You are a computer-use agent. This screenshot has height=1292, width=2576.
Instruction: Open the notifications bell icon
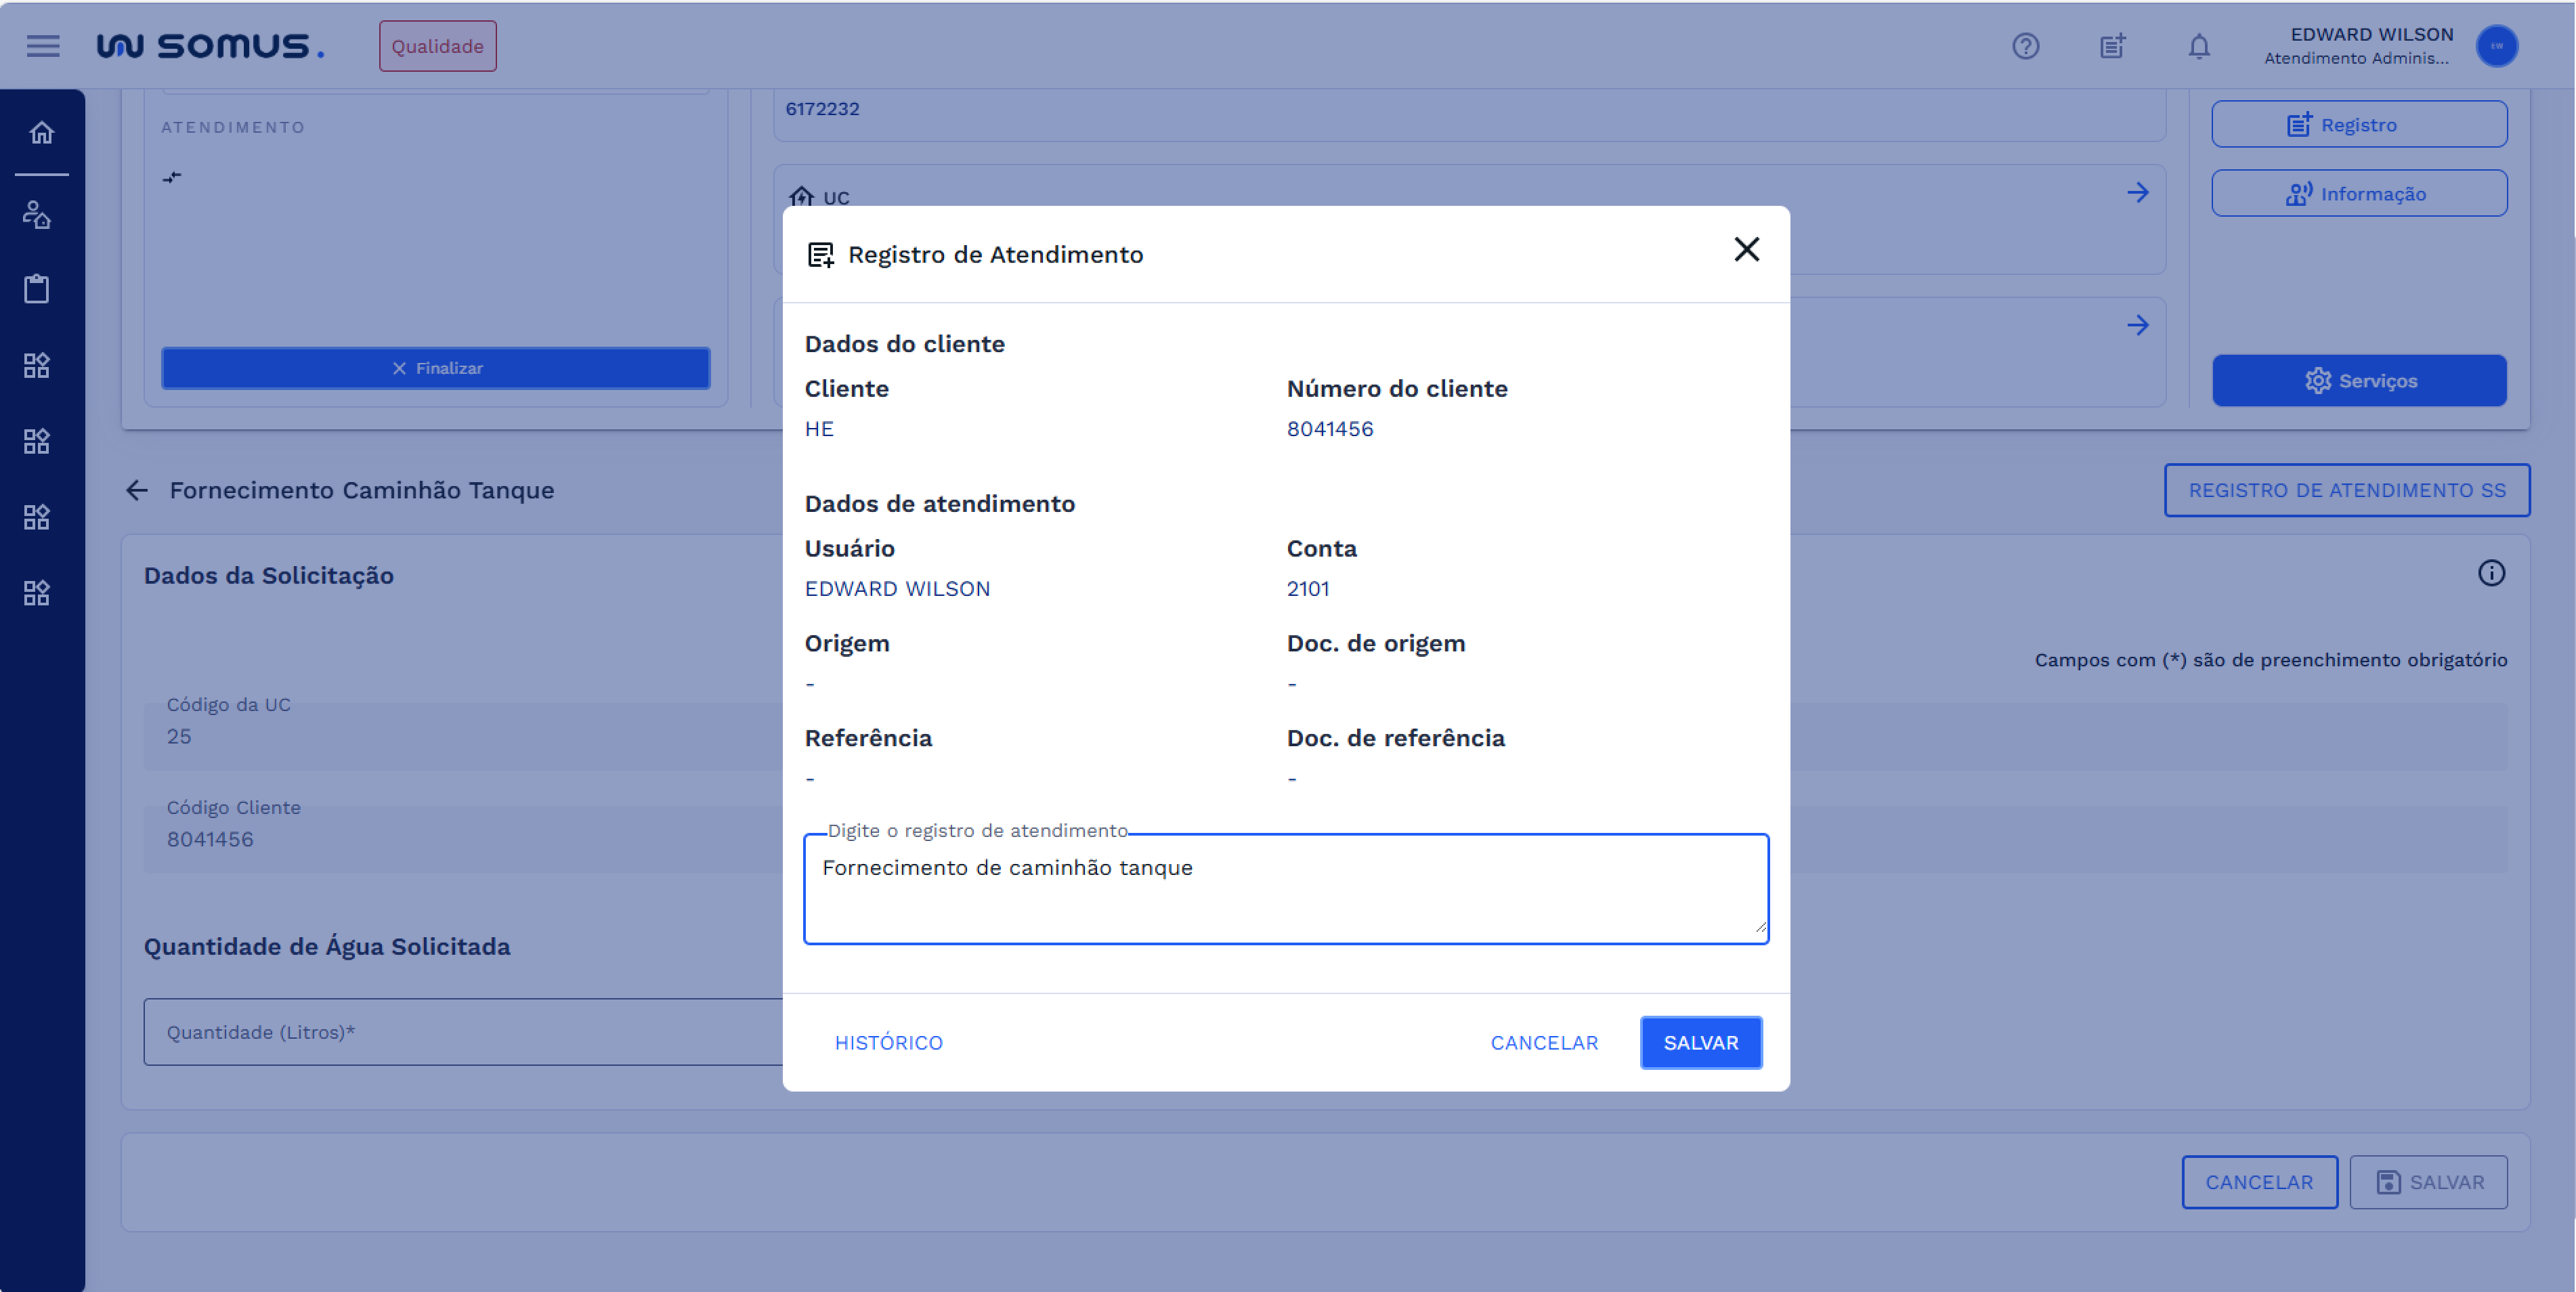[2198, 46]
